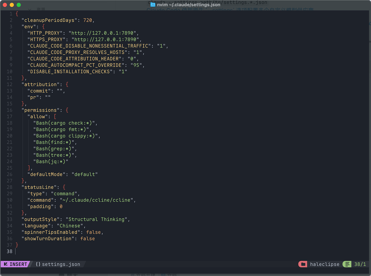Image resolution: width=371 pixels, height=276 pixels.
Task: Click the "spinnerTipsEnabled" key
Action: [x=51, y=232]
